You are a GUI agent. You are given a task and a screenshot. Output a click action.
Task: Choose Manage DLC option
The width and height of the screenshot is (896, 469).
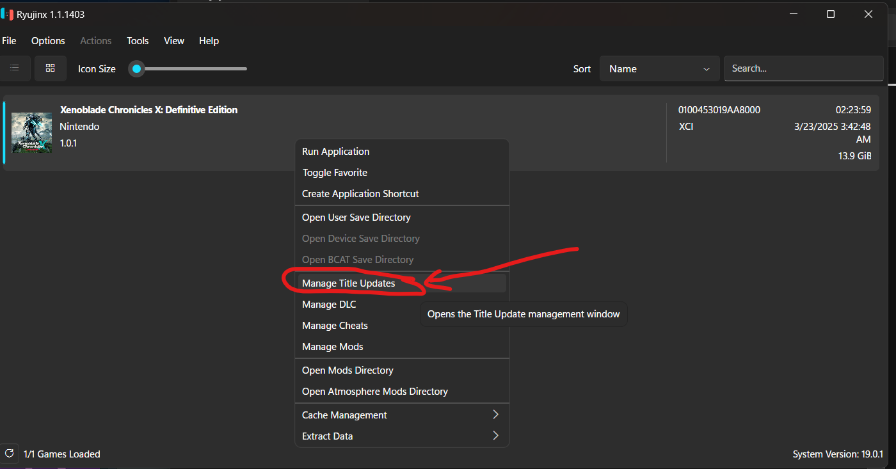coord(402,305)
